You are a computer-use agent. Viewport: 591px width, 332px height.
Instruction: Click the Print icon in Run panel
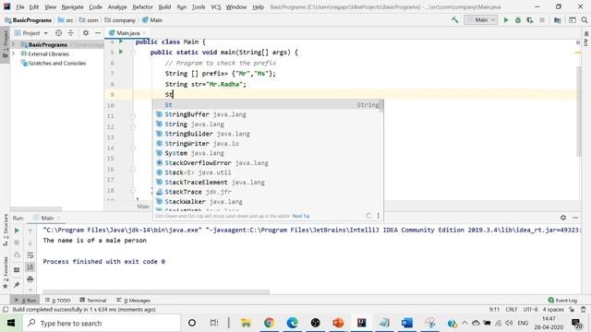pyautogui.click(x=30, y=279)
